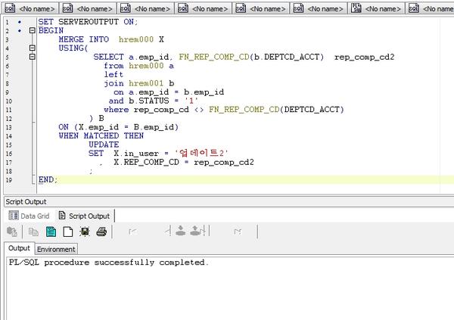Screen dimensions: 454x320
Task: Click the save output floppy disk icon
Action: pos(85,231)
